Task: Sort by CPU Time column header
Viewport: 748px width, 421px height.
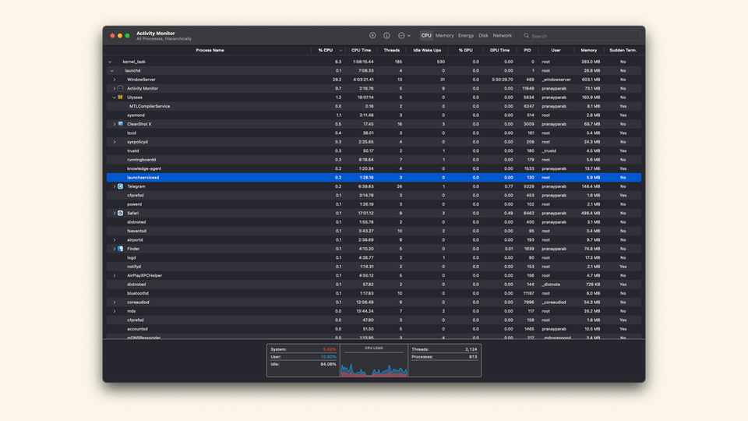Action: 361,50
